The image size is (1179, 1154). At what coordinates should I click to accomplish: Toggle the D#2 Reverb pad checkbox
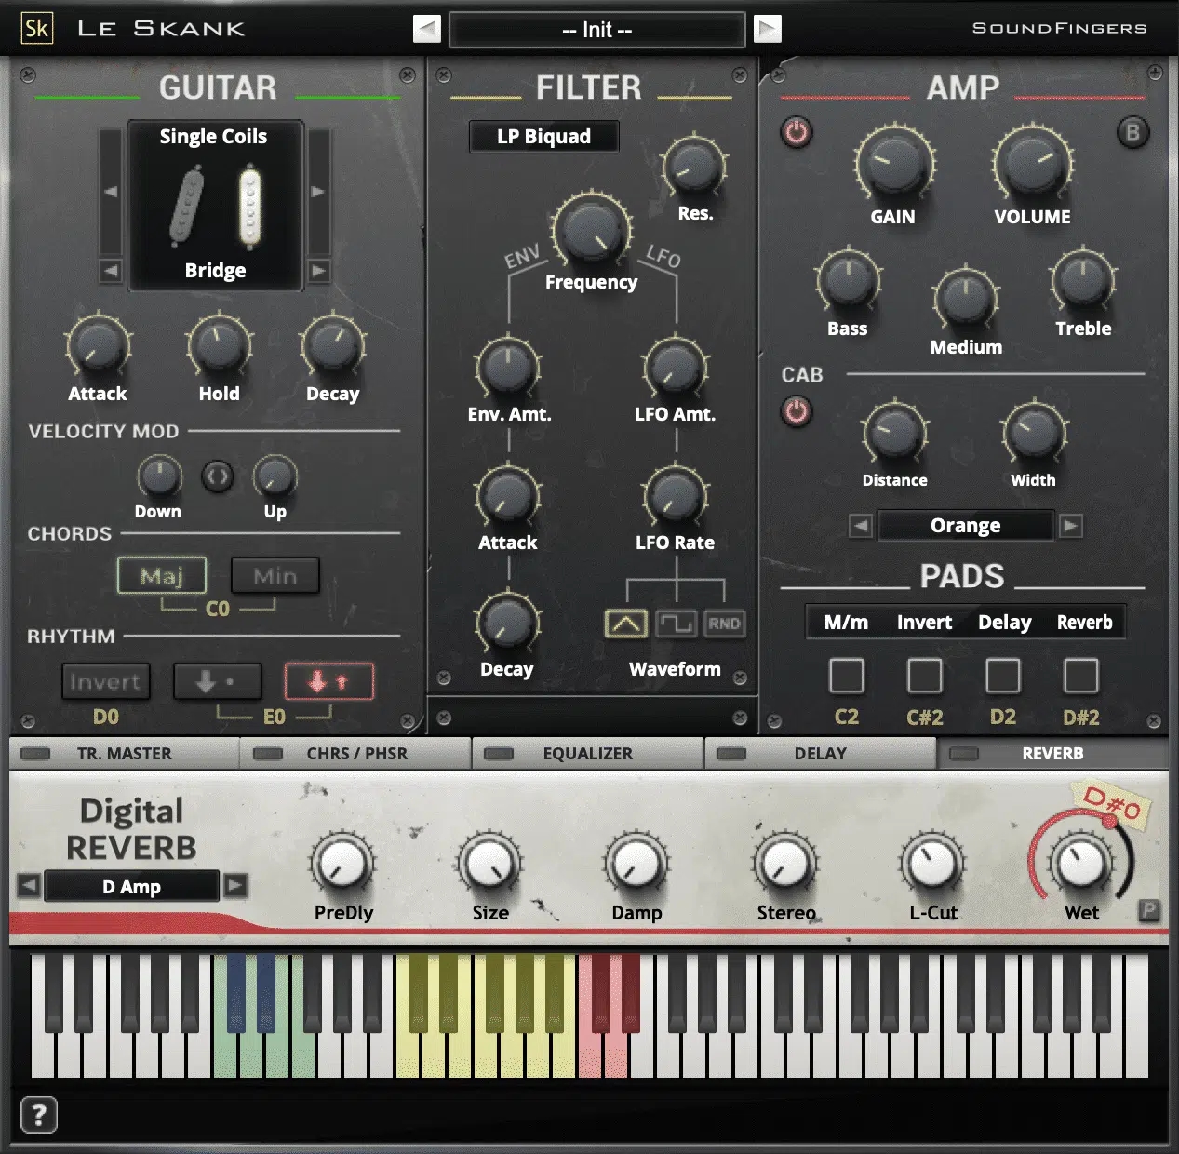click(x=1080, y=676)
